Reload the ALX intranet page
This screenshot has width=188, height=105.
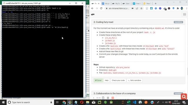(x=101, y=8)
